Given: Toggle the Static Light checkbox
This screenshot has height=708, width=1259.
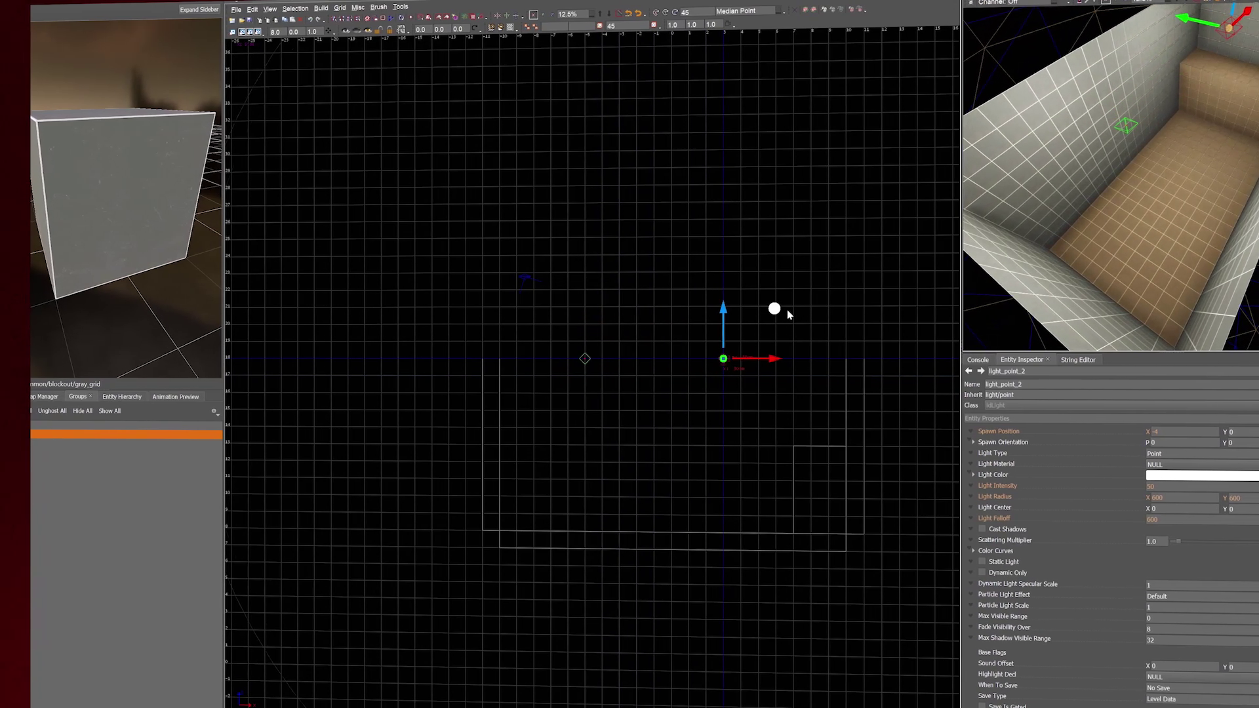Looking at the screenshot, I should 982,562.
